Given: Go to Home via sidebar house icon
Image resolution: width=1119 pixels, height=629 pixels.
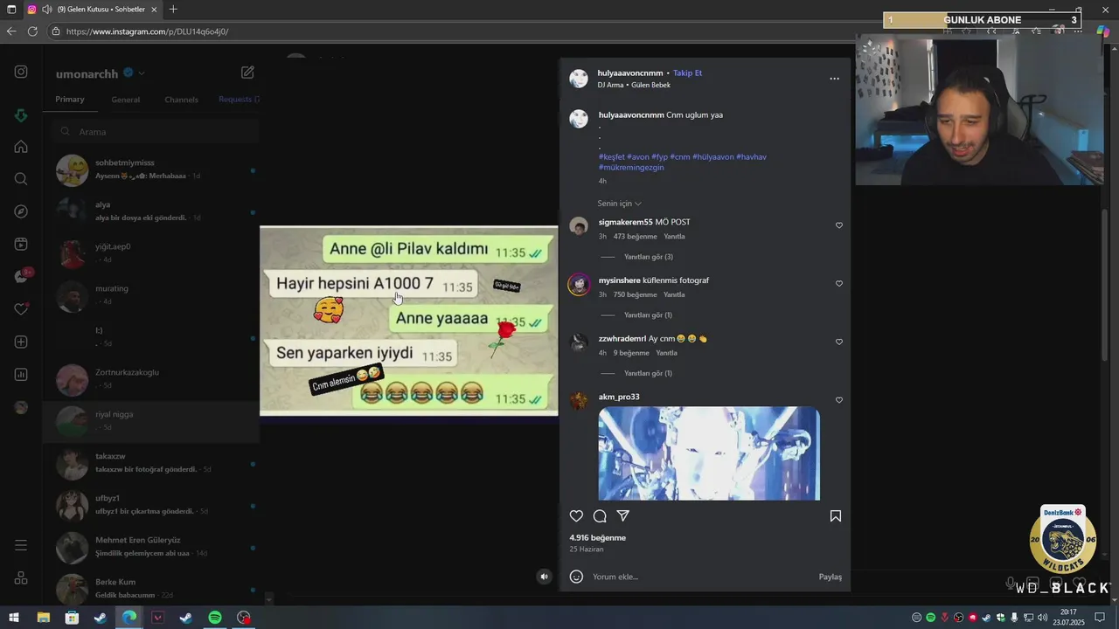Looking at the screenshot, I should pos(21,147).
